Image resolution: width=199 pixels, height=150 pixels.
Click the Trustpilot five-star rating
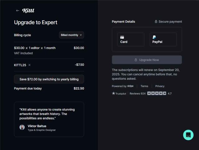tap(156, 93)
